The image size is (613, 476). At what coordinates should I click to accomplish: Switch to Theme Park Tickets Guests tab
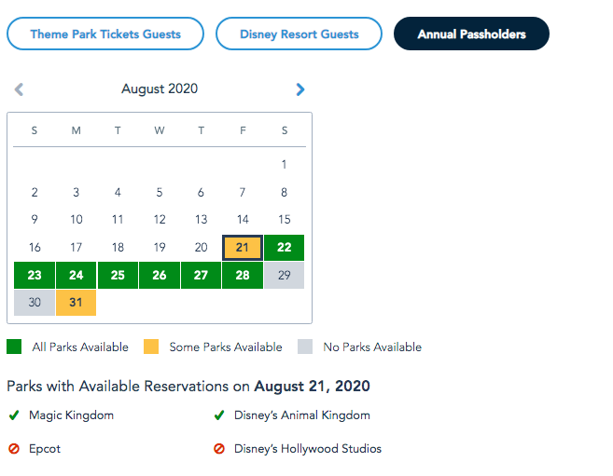pos(105,34)
